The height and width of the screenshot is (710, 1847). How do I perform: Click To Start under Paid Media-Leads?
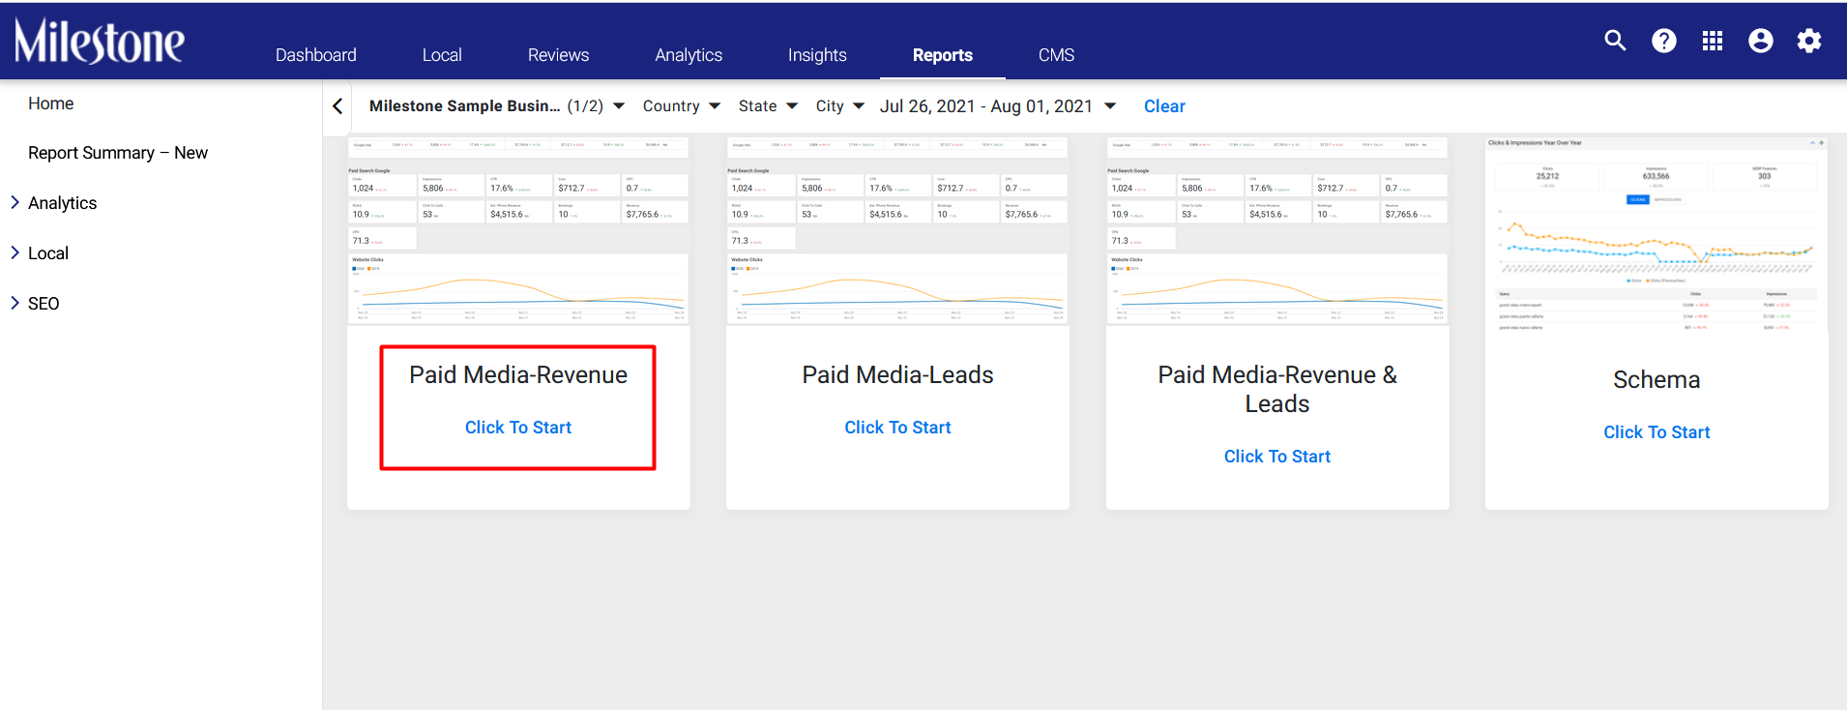[x=897, y=428]
